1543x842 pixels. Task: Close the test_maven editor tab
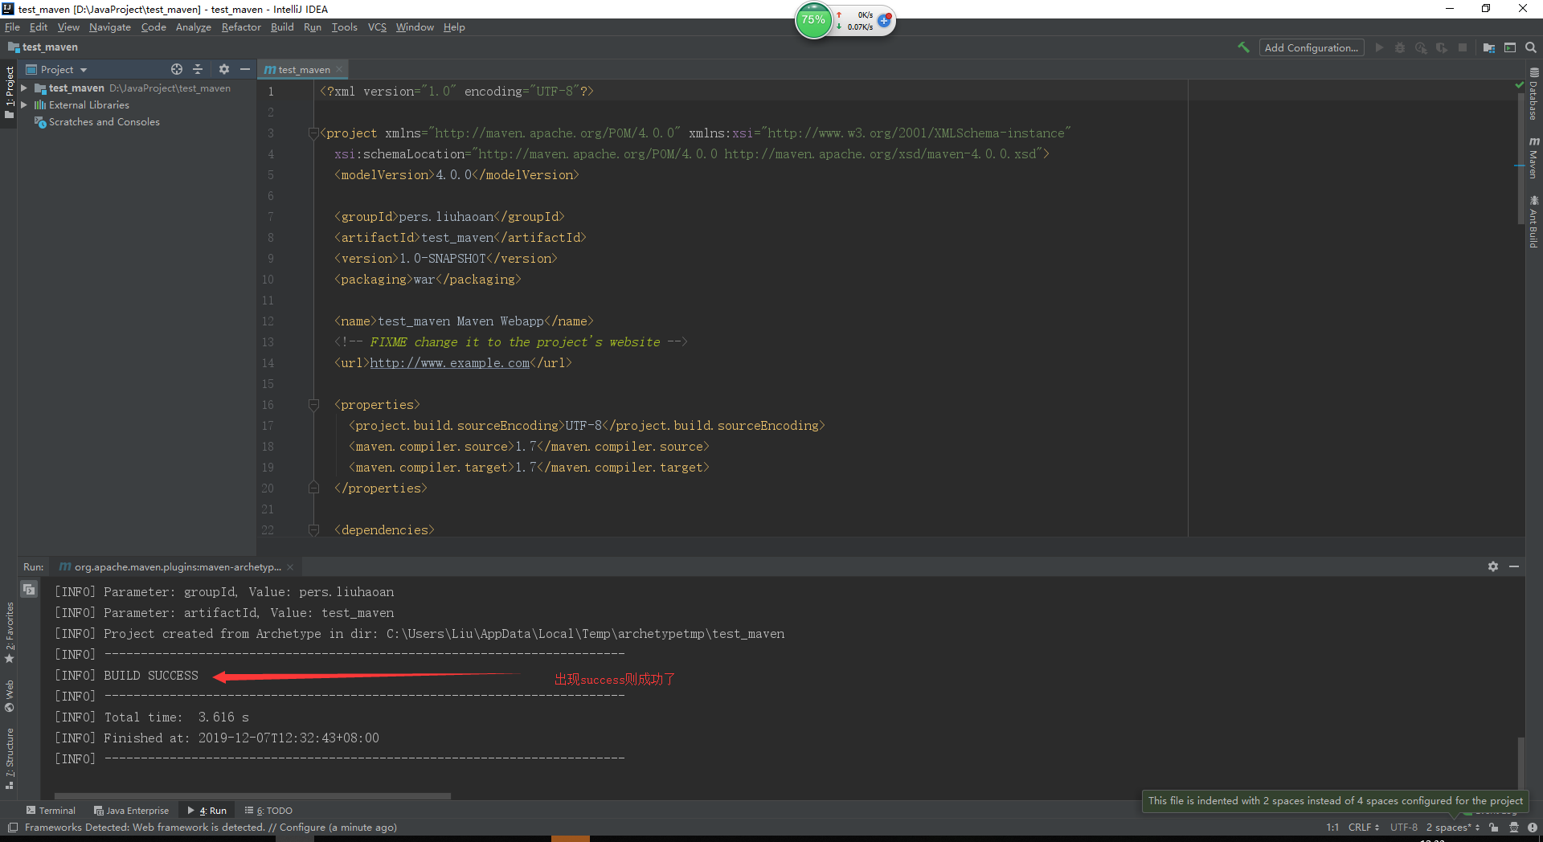tap(339, 70)
